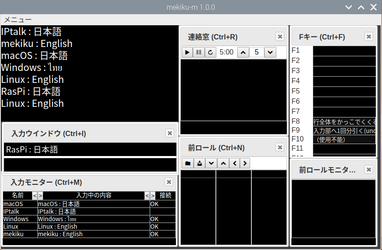Click the 連絡窓 bottom input bar

(234, 127)
